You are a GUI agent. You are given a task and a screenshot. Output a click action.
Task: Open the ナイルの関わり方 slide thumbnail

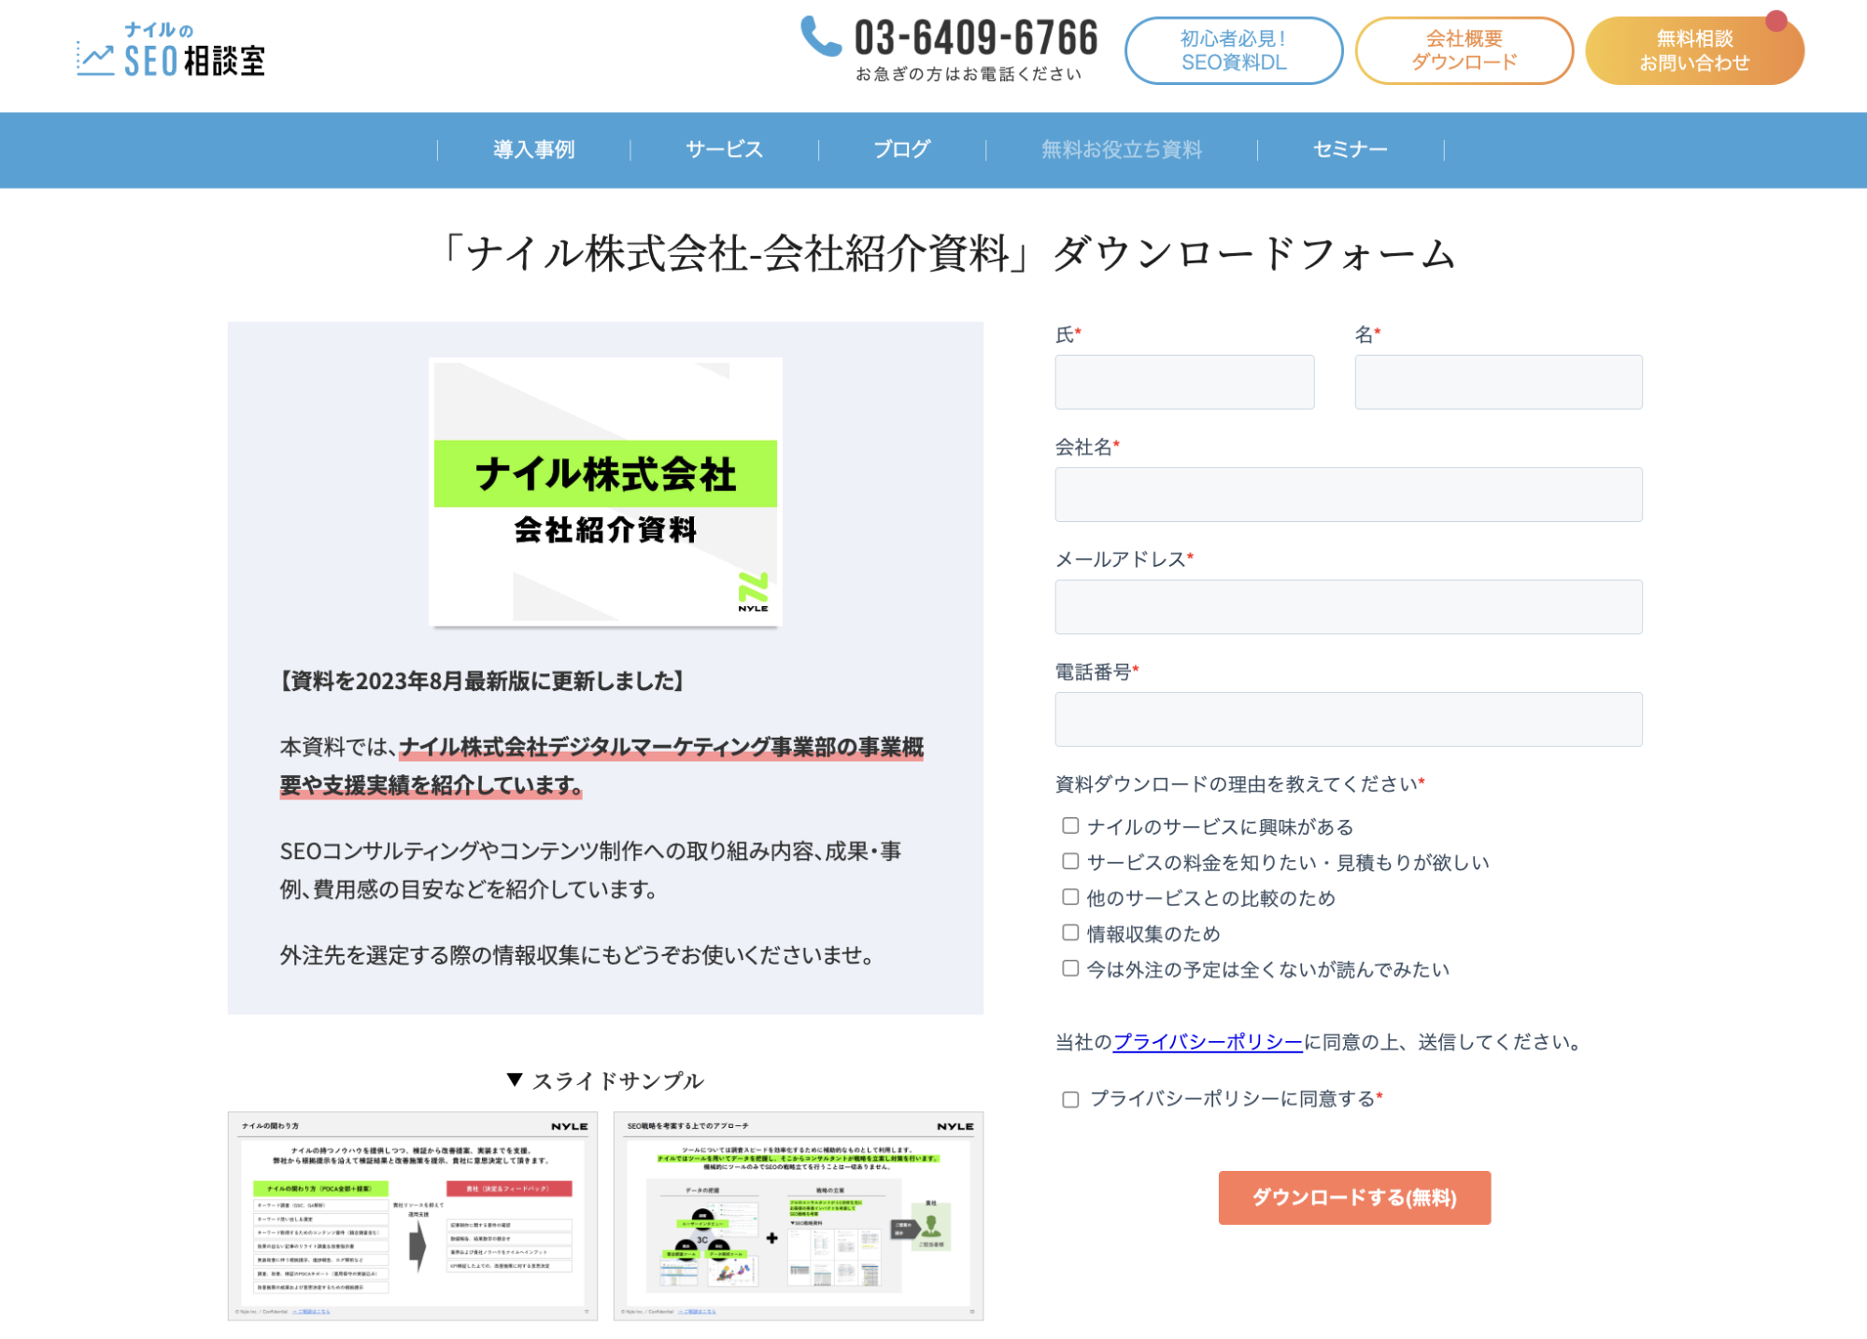tap(412, 1216)
